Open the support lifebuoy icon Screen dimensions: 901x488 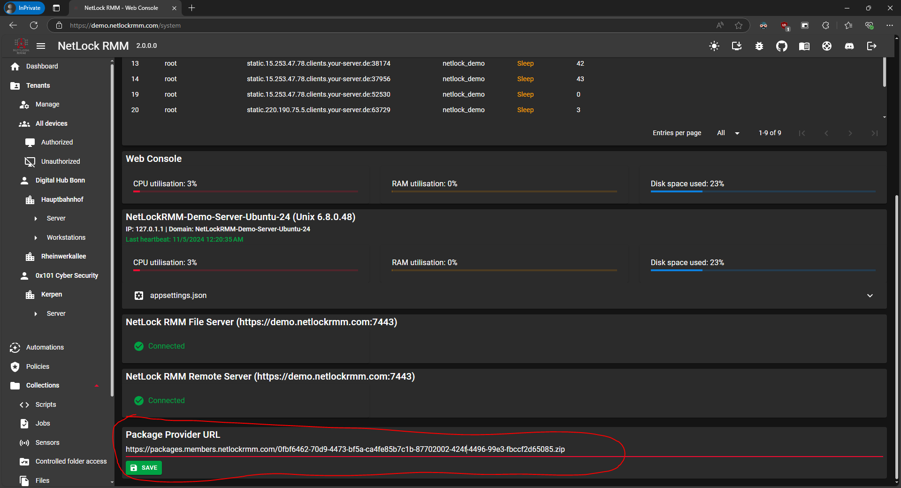point(827,46)
